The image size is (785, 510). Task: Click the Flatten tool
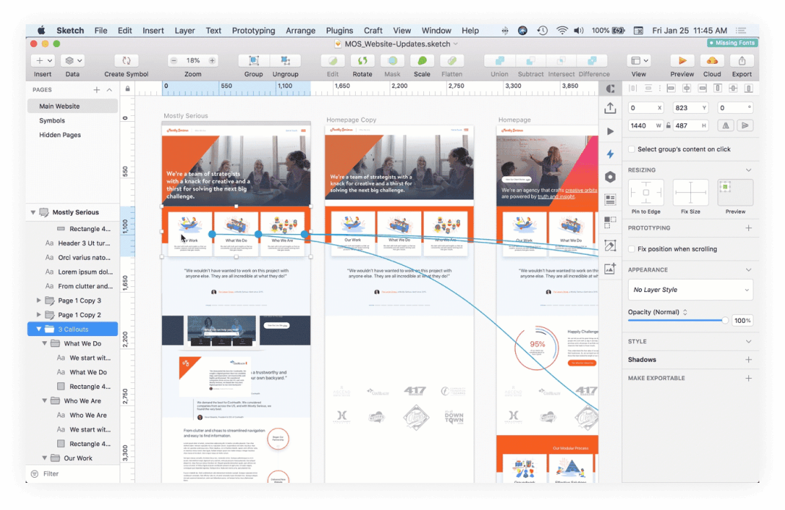452,61
